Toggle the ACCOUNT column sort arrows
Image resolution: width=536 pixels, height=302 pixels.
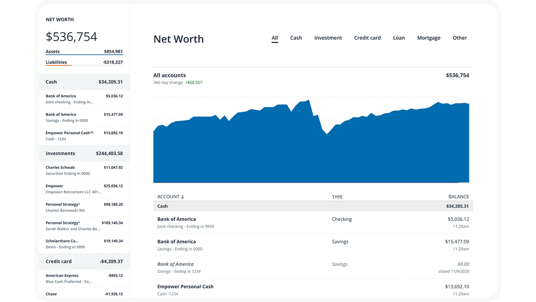[182, 196]
